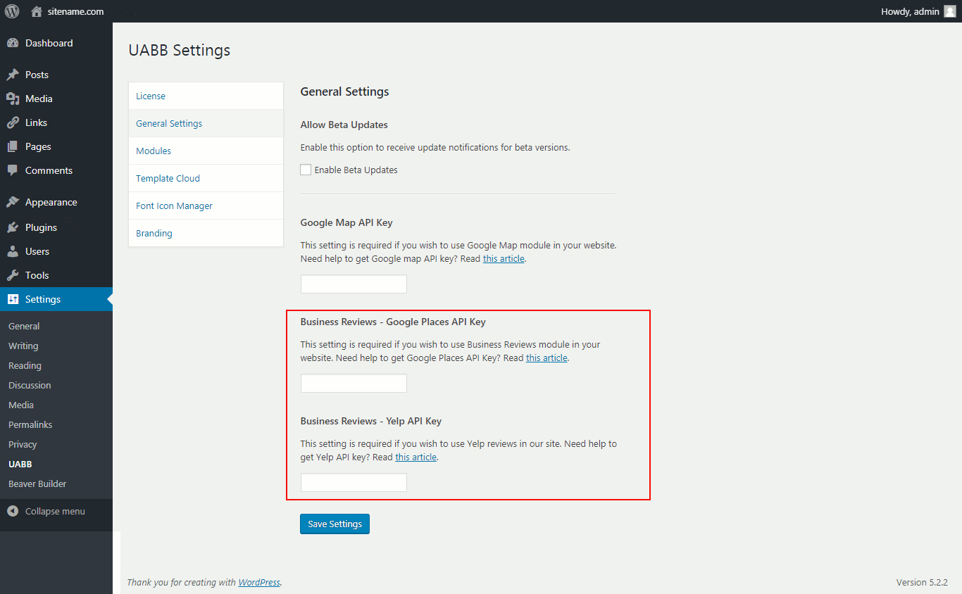Screen dimensions: 962x594
Task: Open the License settings tab
Action: (206, 96)
